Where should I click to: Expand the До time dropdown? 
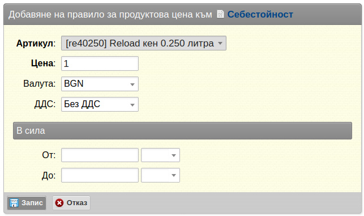(x=160, y=175)
